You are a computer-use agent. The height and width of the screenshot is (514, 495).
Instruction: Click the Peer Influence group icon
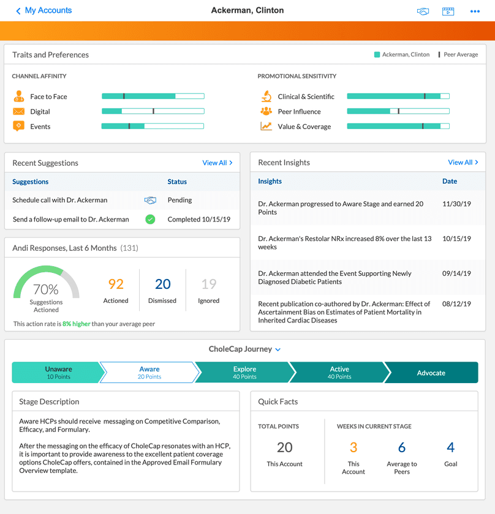click(x=266, y=111)
